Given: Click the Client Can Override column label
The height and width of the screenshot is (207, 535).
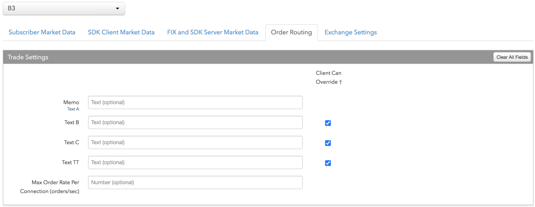Looking at the screenshot, I should [x=329, y=77].
